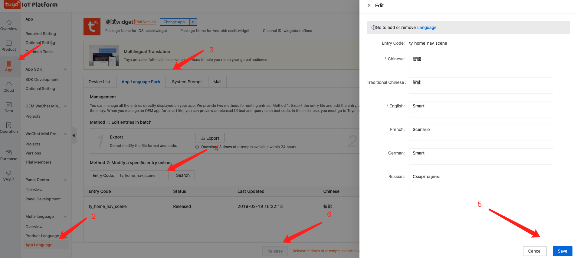Viewport: 577px width, 258px height.
Task: Focus the Chinese translation field
Action: [x=481, y=62]
